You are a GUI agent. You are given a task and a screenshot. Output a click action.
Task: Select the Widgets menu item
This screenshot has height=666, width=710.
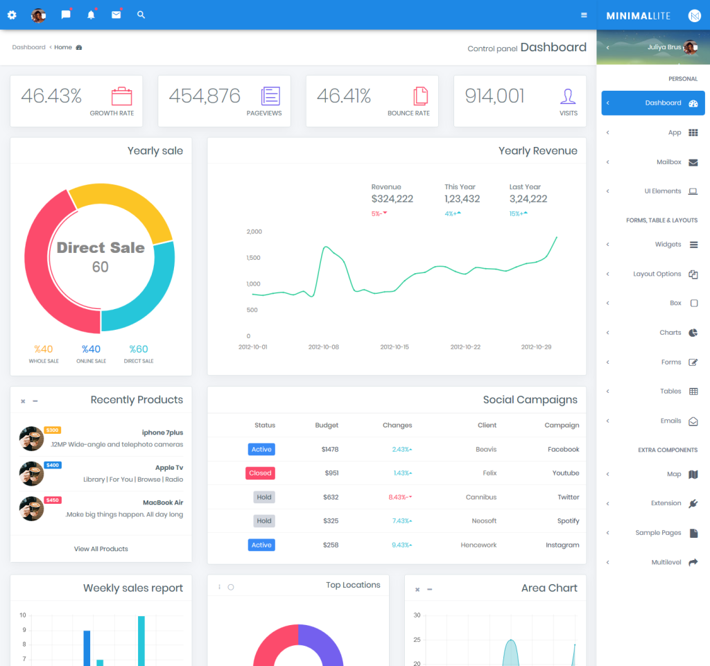(668, 245)
